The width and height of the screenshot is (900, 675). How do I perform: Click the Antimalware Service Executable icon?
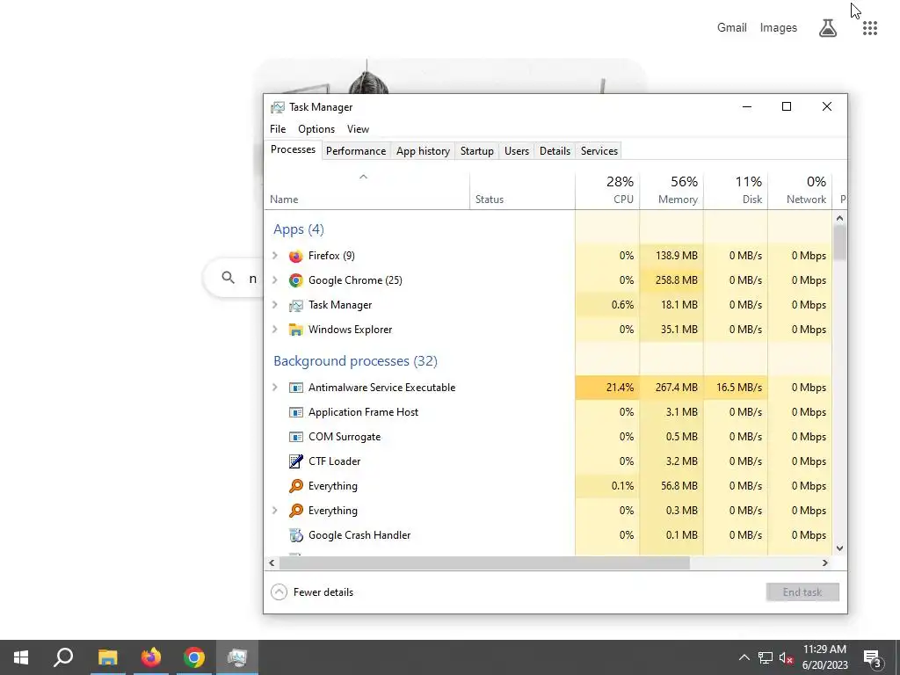295,388
